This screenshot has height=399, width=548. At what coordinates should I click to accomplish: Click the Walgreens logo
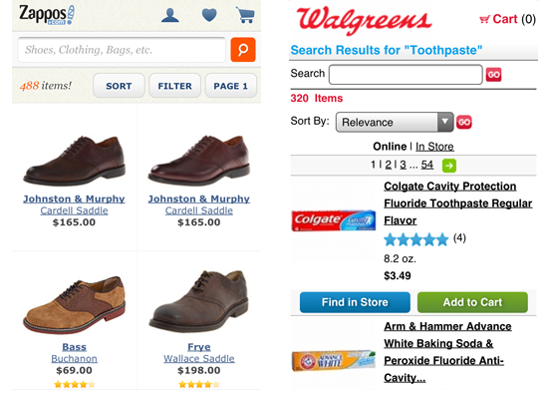(x=364, y=20)
